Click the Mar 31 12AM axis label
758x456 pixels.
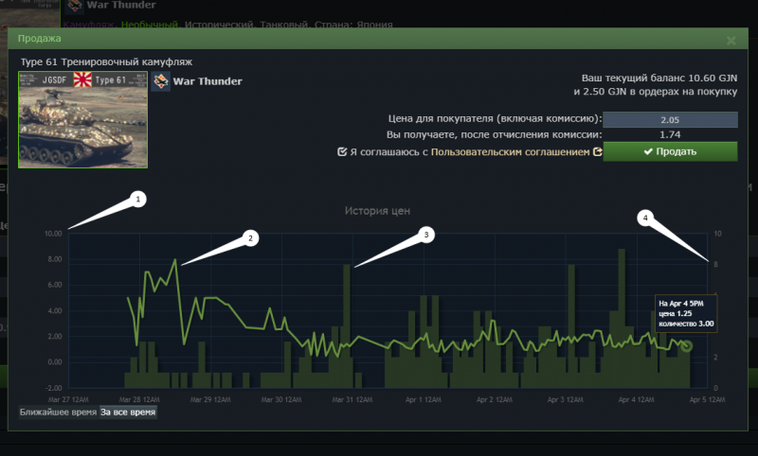click(350, 400)
